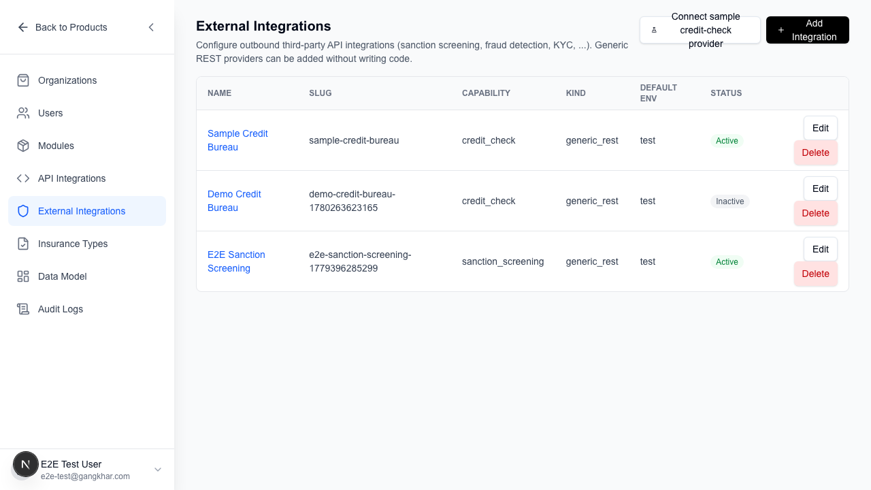Click the e2e-sanction-screening-1779396285299 slug

[360, 261]
